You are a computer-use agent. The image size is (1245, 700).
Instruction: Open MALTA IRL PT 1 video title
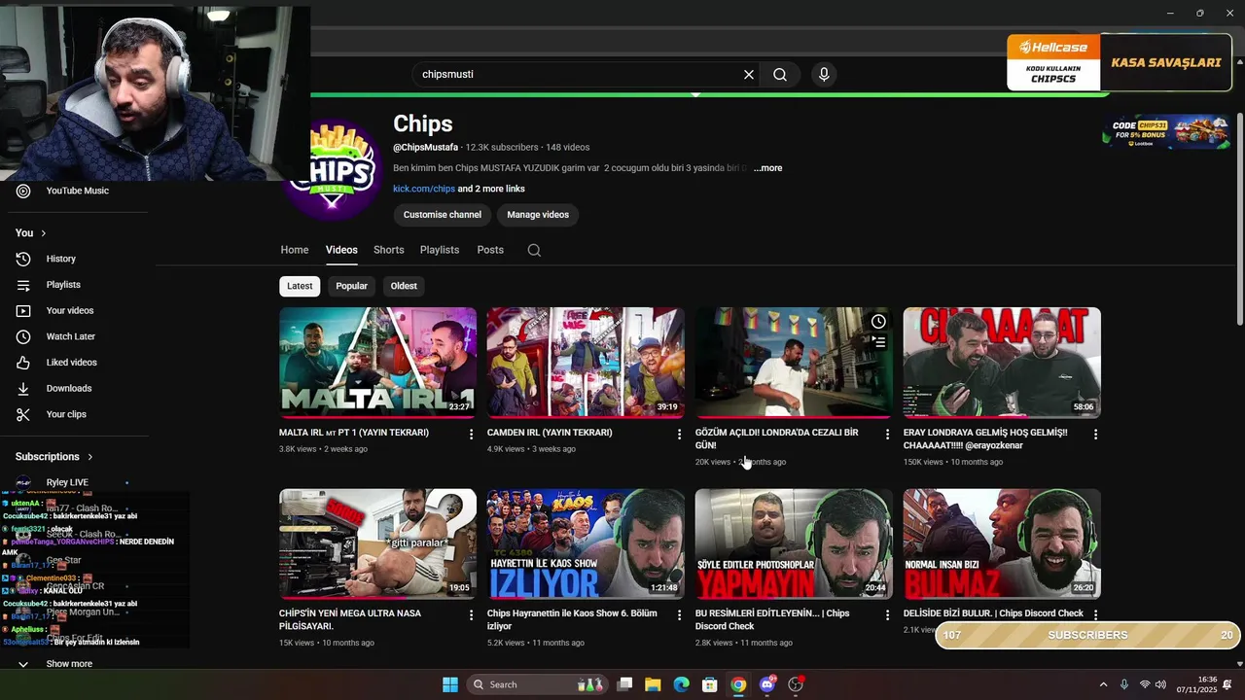click(x=354, y=433)
